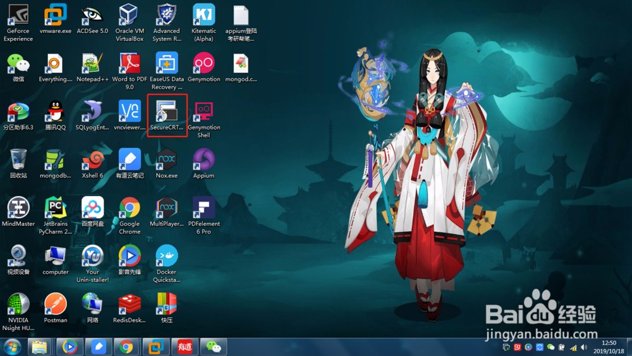
Task: Select the Xshell 6 icon
Action: 92,163
